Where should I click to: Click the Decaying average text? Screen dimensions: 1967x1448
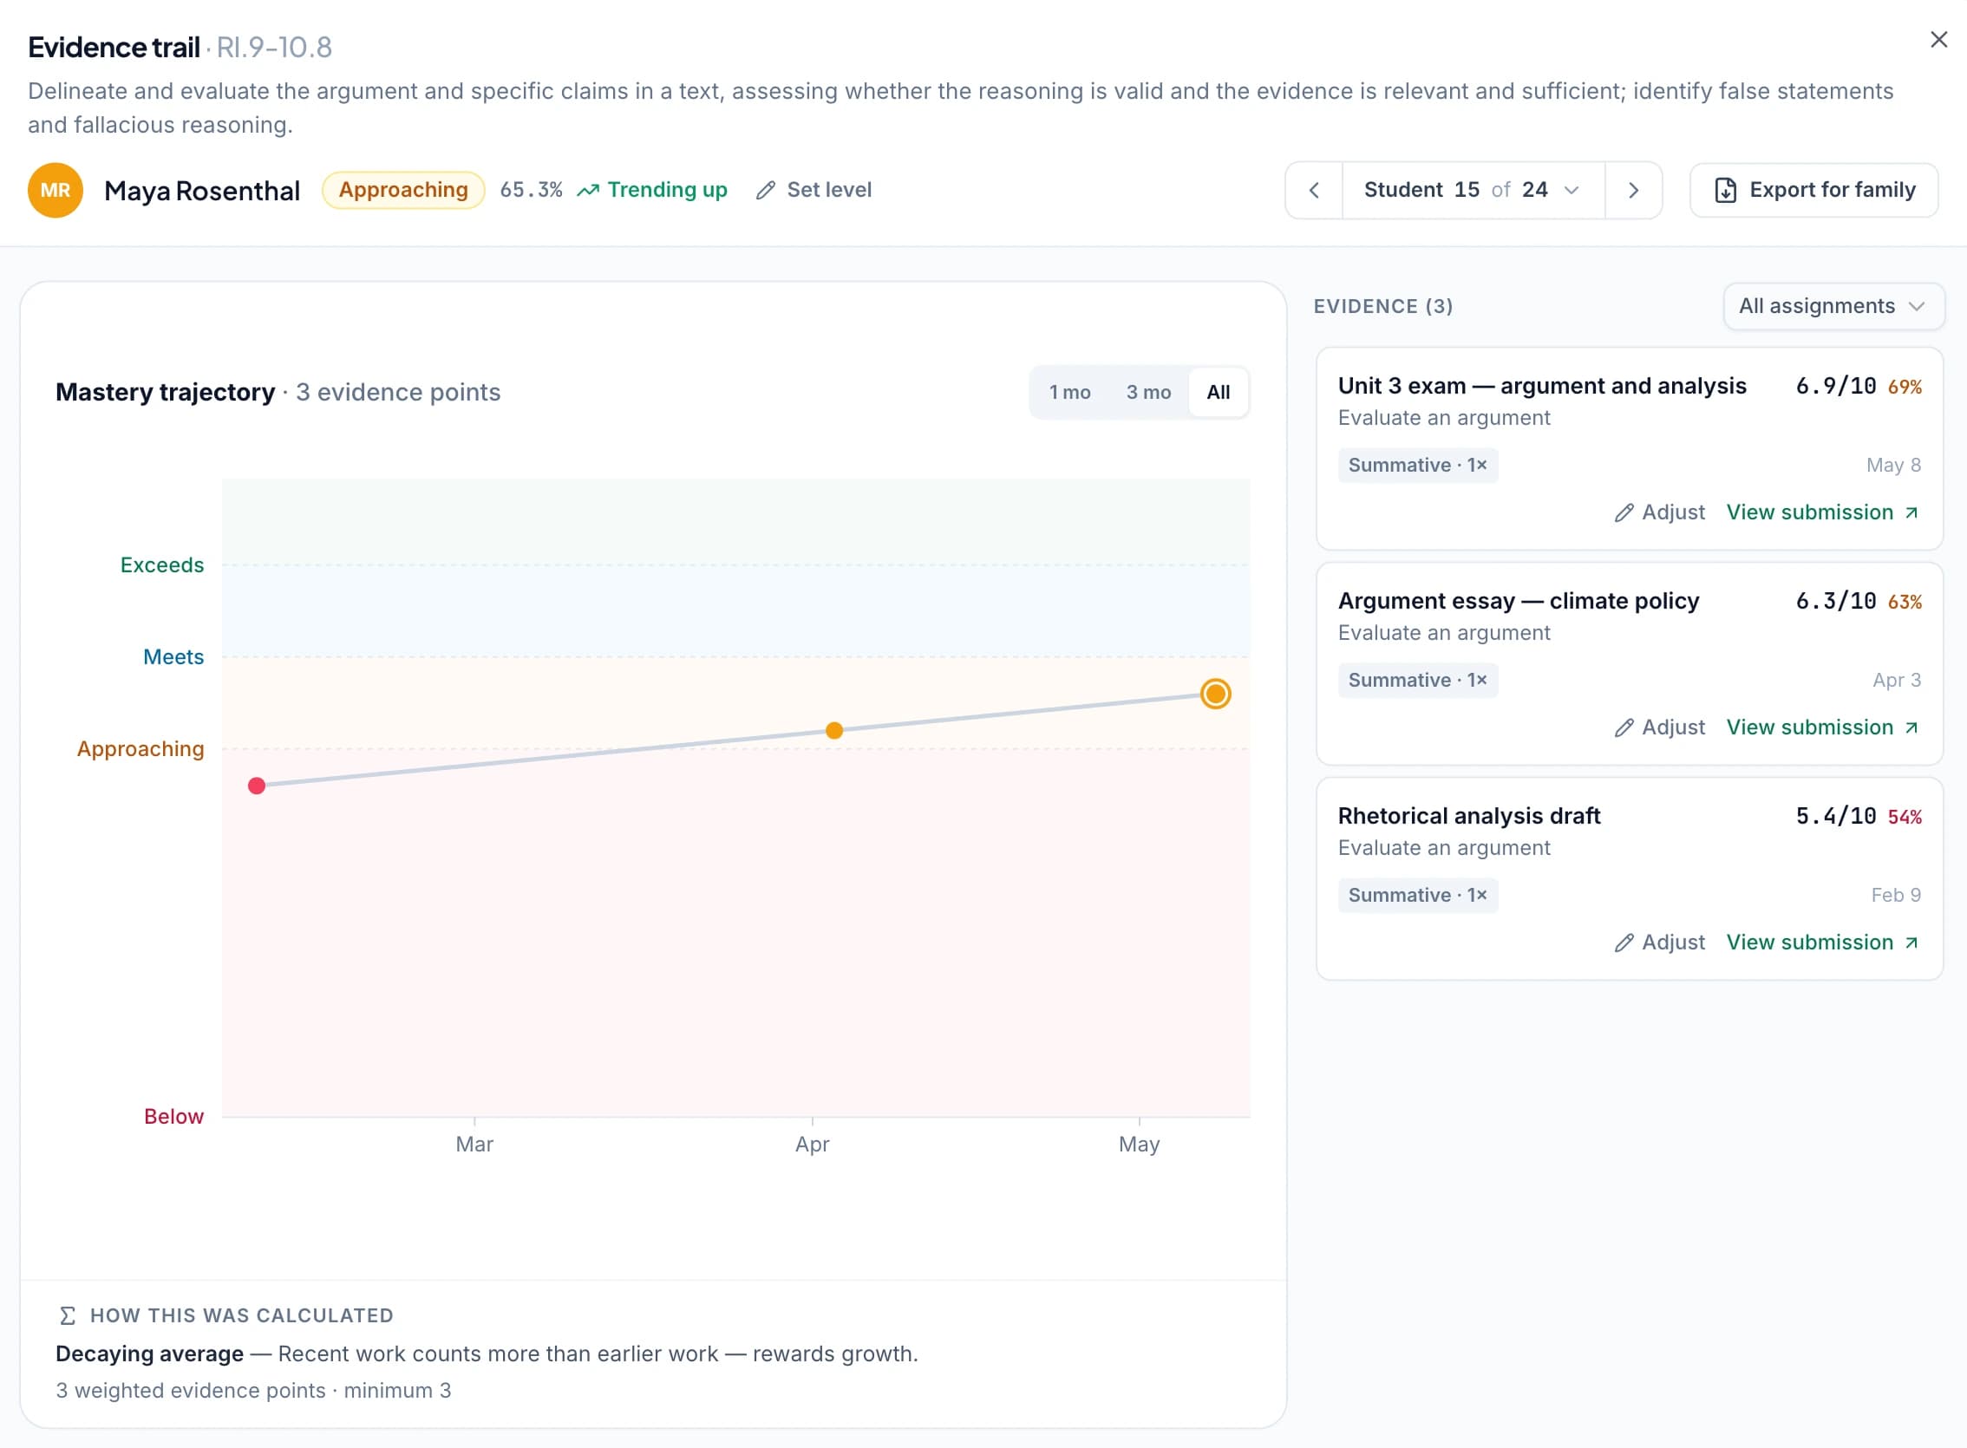point(150,1354)
